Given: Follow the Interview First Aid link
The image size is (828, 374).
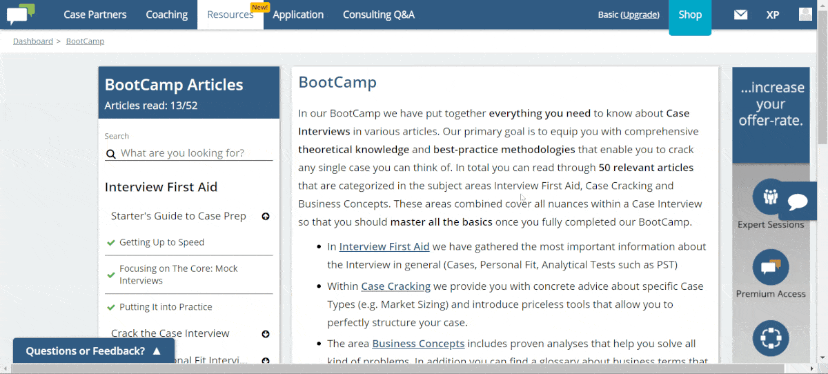Looking at the screenshot, I should tap(384, 246).
